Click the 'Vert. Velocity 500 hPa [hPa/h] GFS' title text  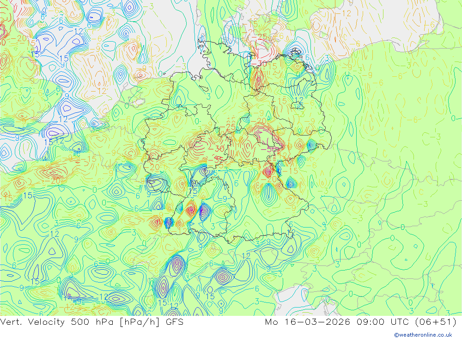click(92, 322)
